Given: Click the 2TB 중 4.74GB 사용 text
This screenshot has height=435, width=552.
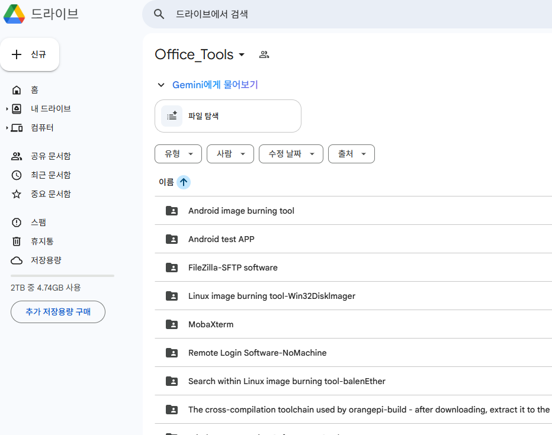Looking at the screenshot, I should [46, 288].
